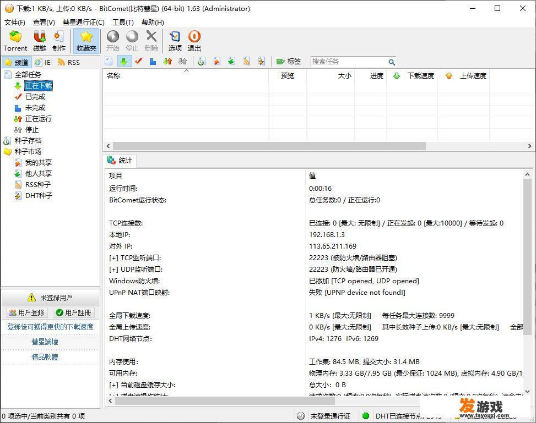Sort by 名称 column header
The image size is (536, 423).
[186, 76]
